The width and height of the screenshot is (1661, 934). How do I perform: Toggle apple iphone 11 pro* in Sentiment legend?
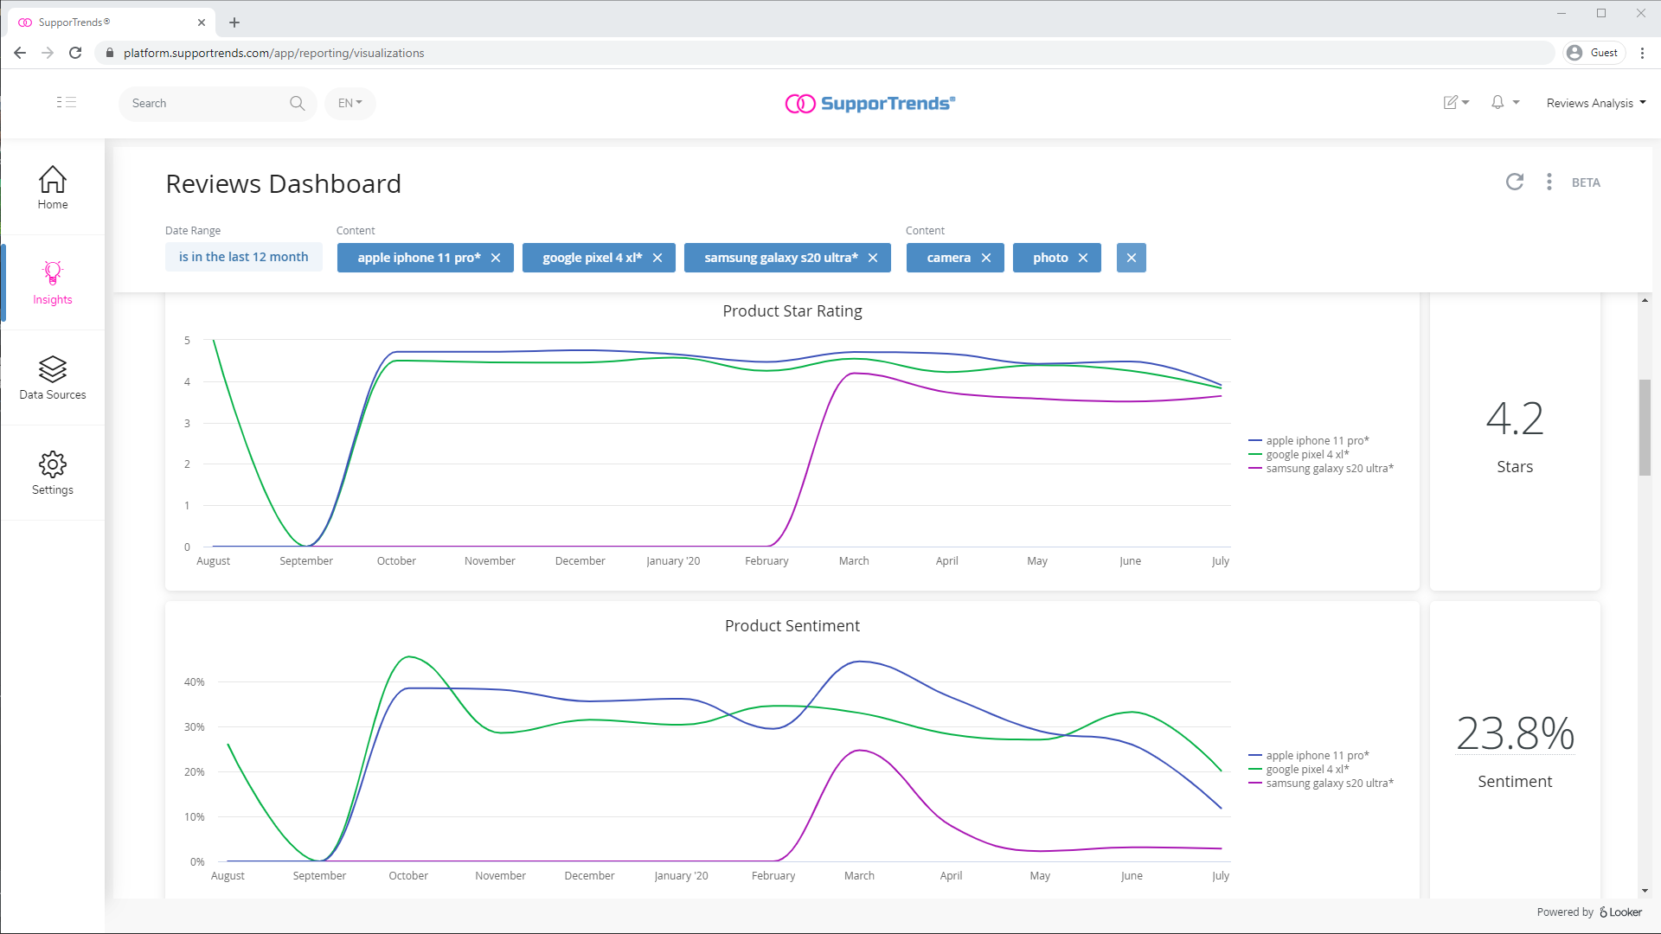point(1309,755)
